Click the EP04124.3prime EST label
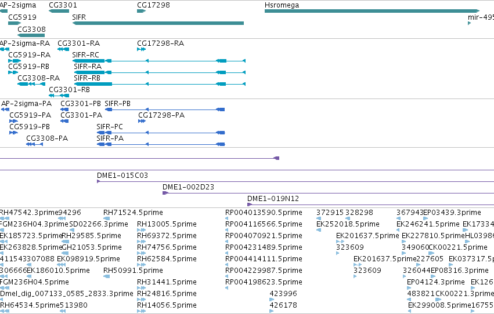The width and height of the screenshot is (494, 314). 436,282
